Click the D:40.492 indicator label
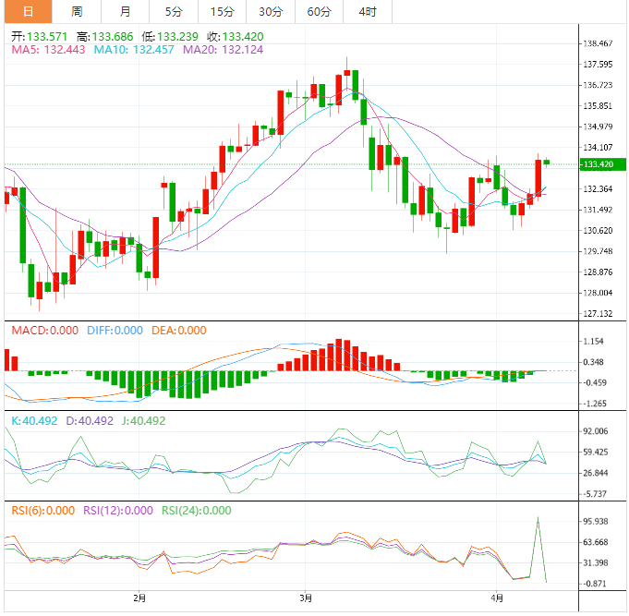629x616 pixels. coord(90,421)
